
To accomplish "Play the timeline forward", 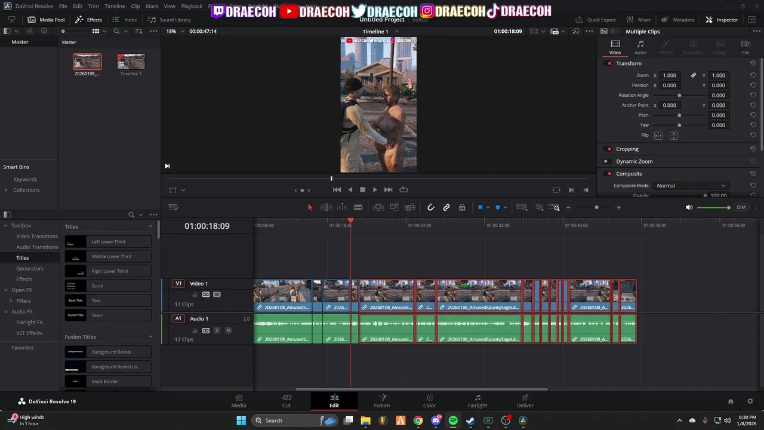I will click(x=375, y=190).
